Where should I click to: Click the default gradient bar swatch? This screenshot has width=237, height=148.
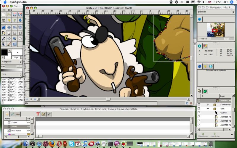[12, 70]
